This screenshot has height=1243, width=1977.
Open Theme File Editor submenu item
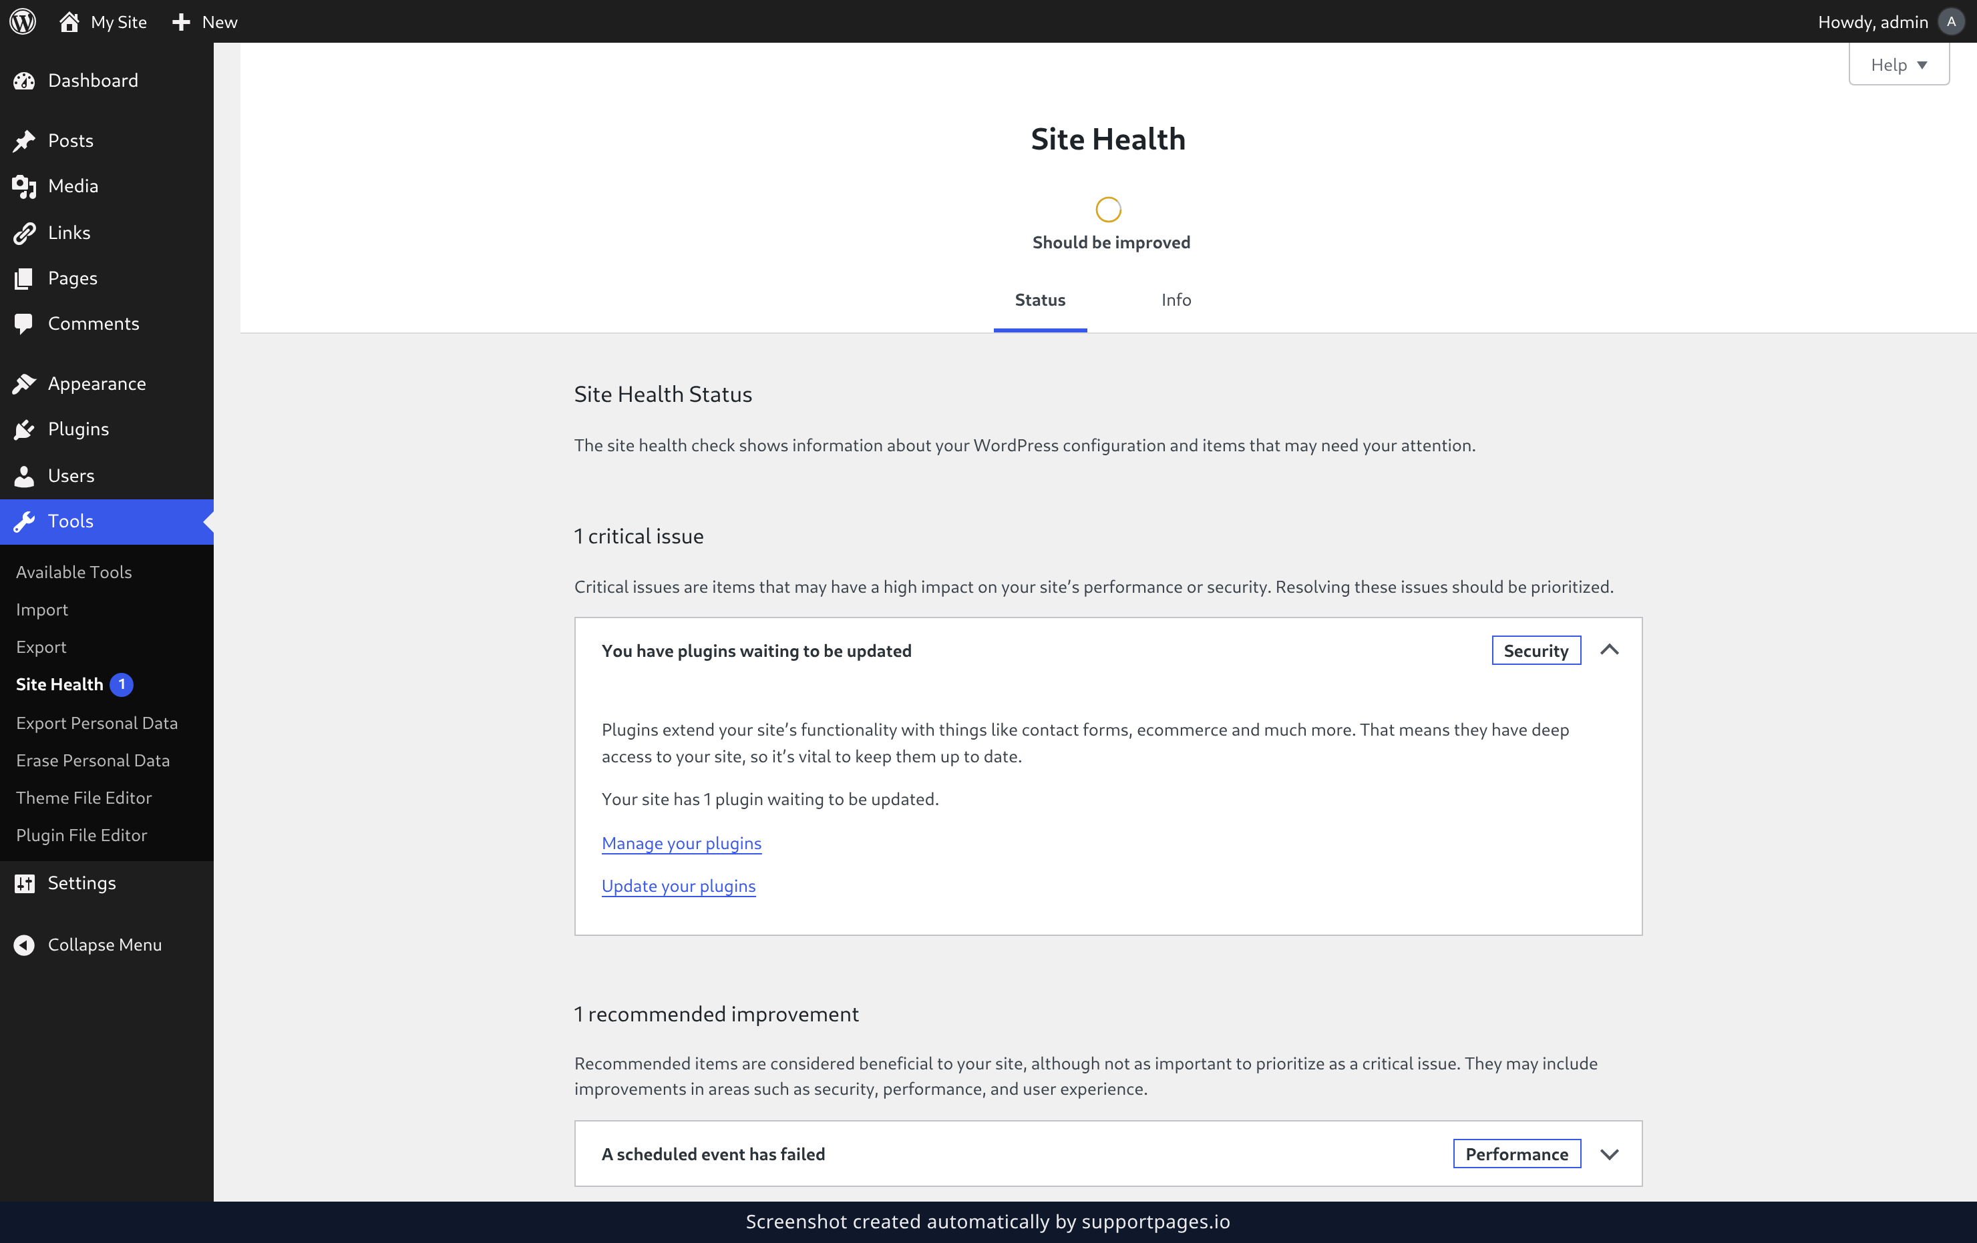[x=83, y=798]
